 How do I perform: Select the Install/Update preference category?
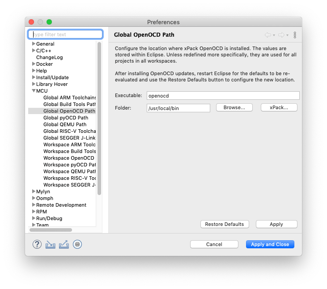(x=52, y=77)
